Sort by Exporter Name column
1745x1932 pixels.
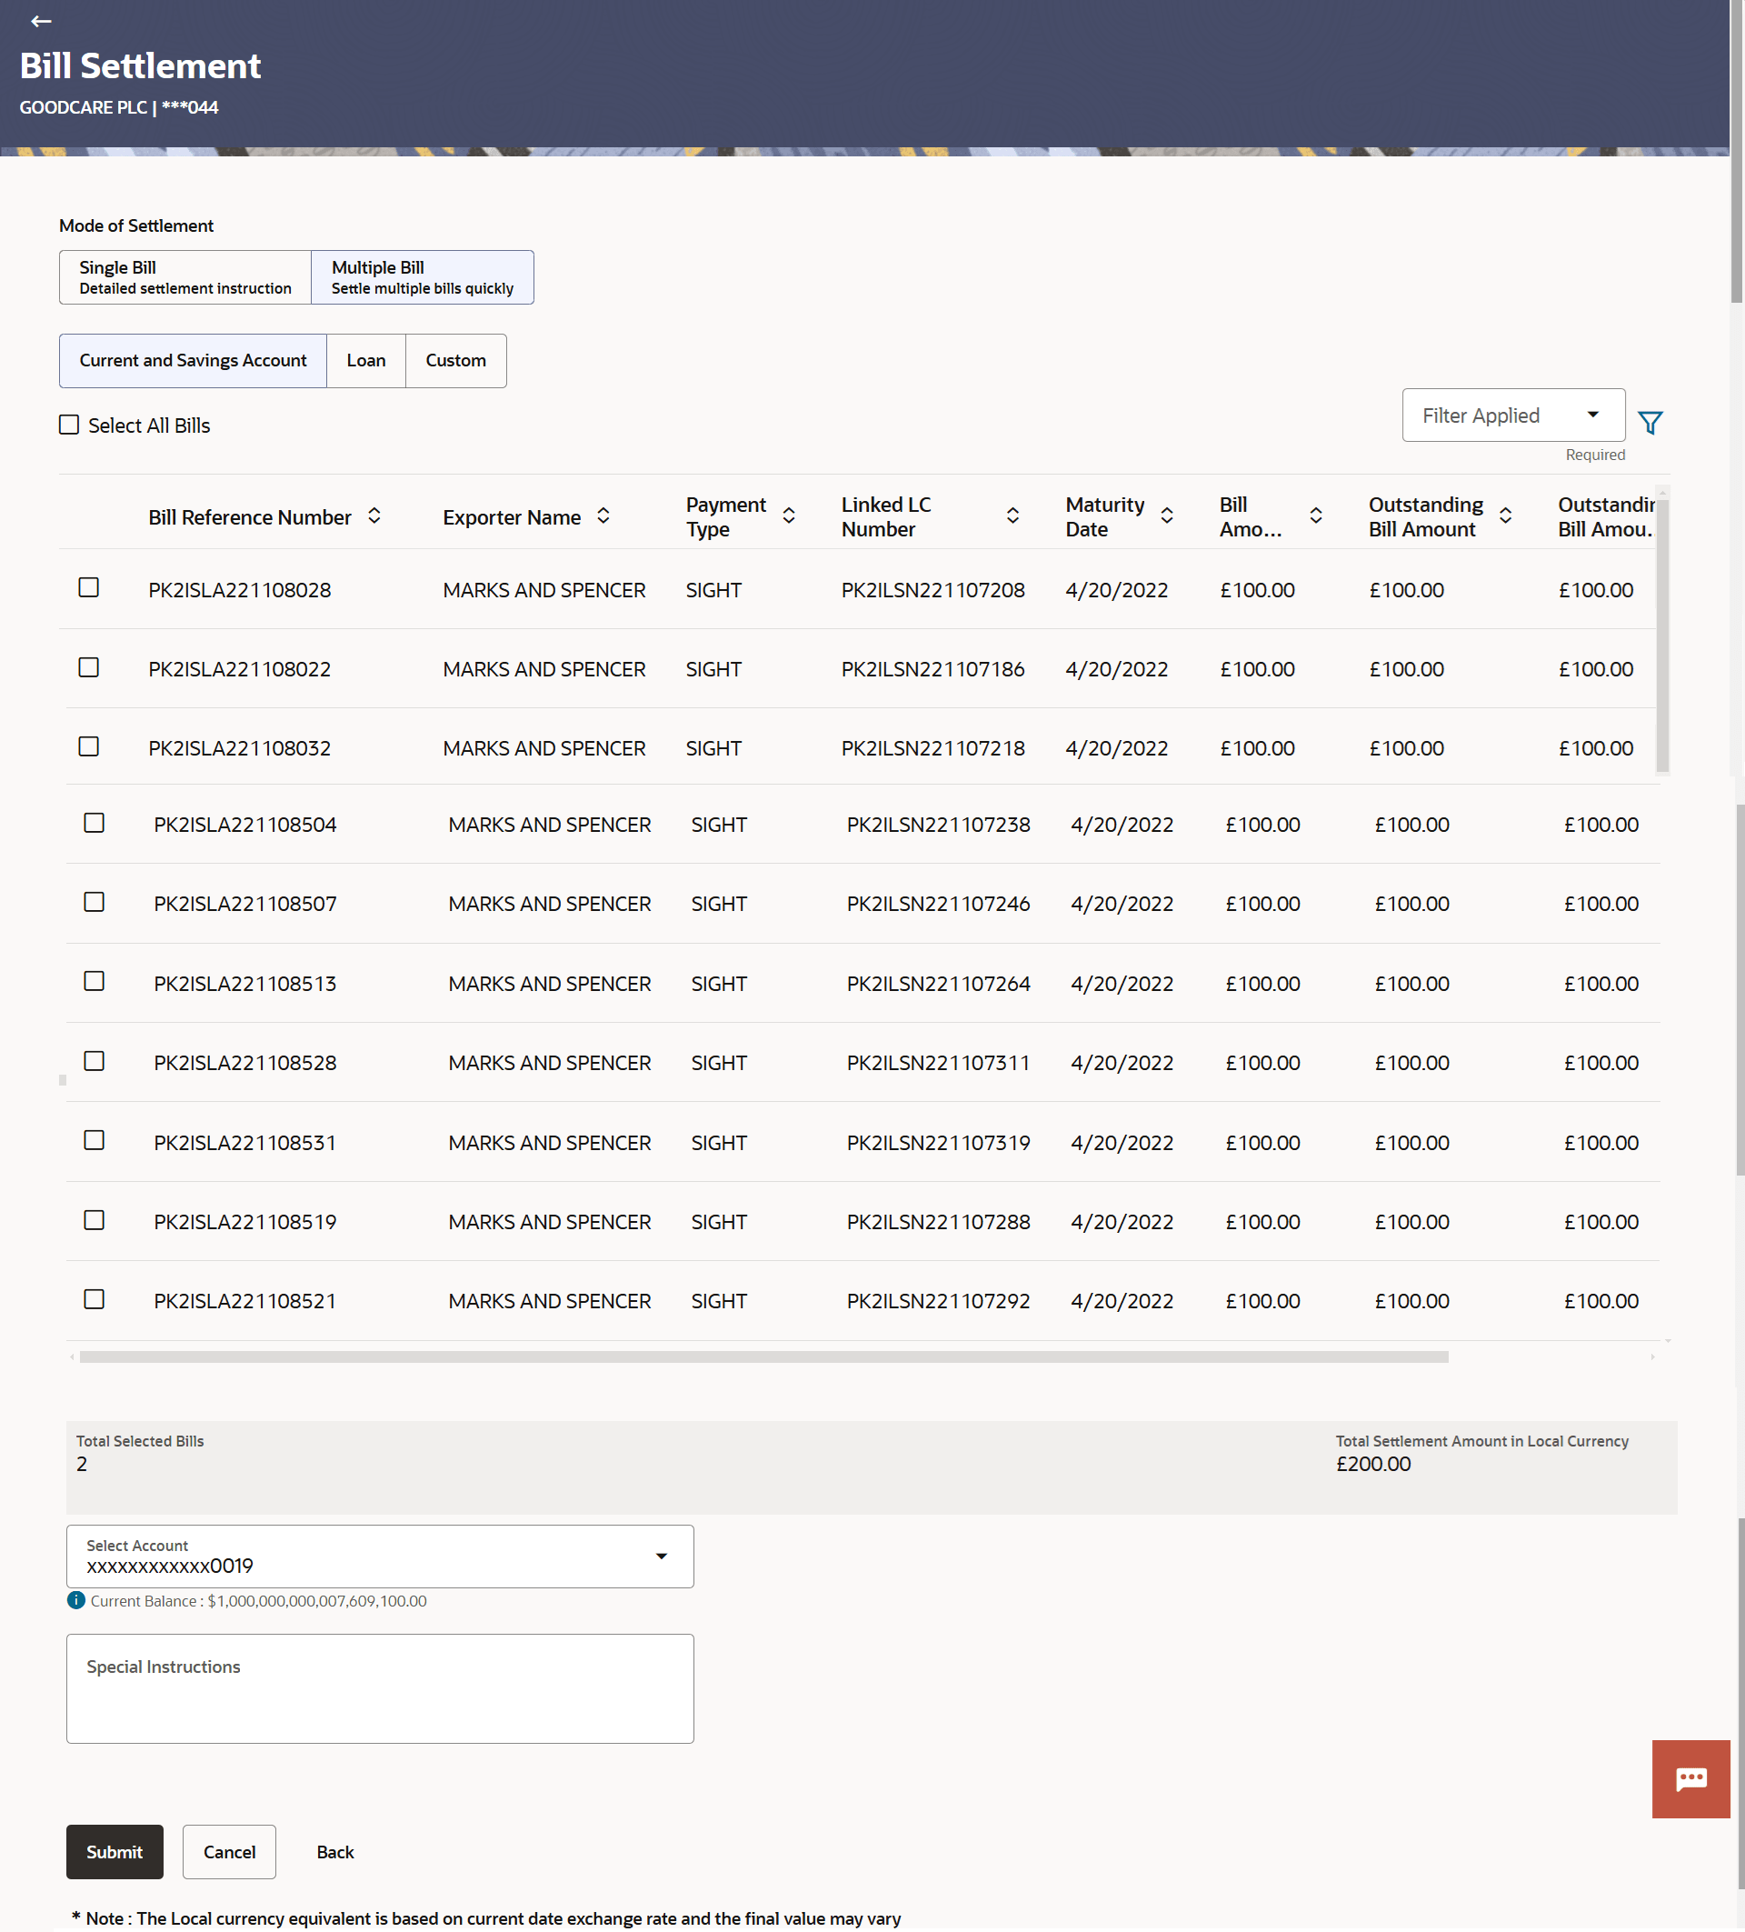tap(603, 516)
